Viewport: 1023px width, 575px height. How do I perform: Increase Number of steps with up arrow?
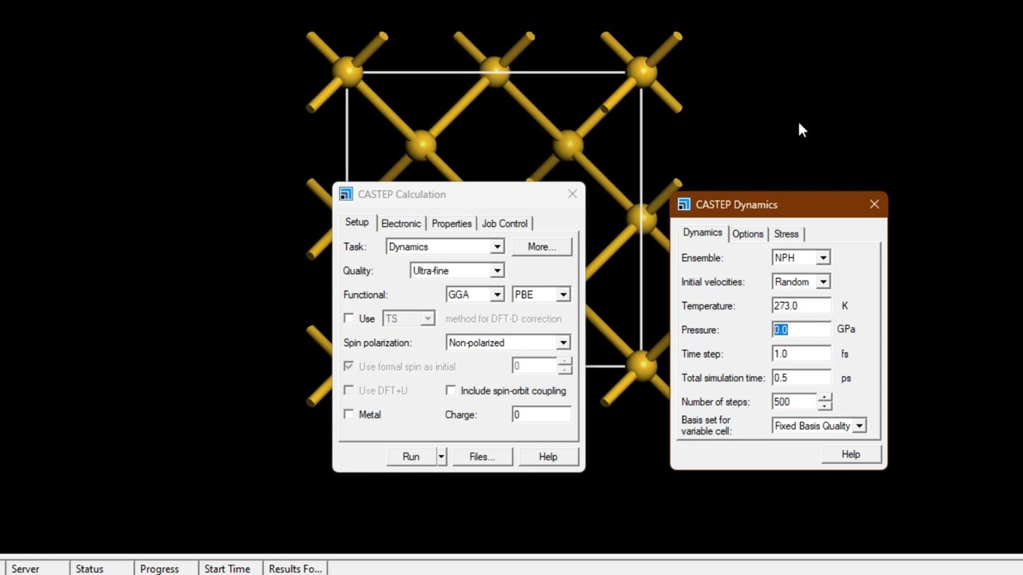coord(825,398)
